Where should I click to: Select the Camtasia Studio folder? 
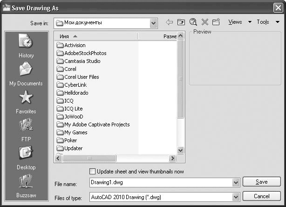click(82, 61)
